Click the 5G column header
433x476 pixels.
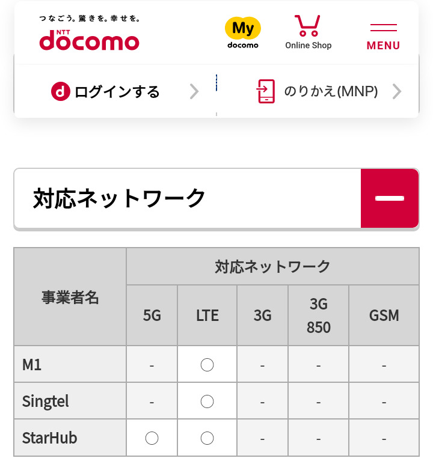coord(152,316)
